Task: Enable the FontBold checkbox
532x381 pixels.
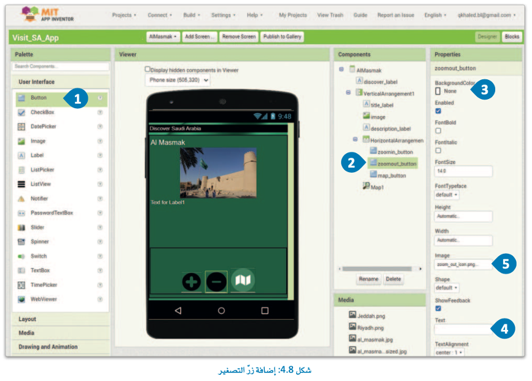Action: [x=438, y=130]
